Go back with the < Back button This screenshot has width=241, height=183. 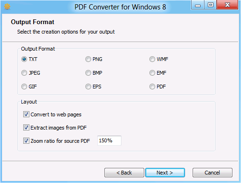coord(124,173)
